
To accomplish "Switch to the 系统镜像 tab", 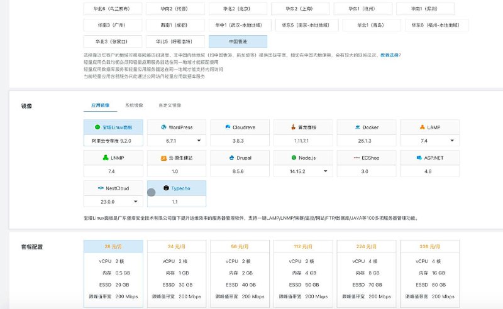I will point(134,105).
